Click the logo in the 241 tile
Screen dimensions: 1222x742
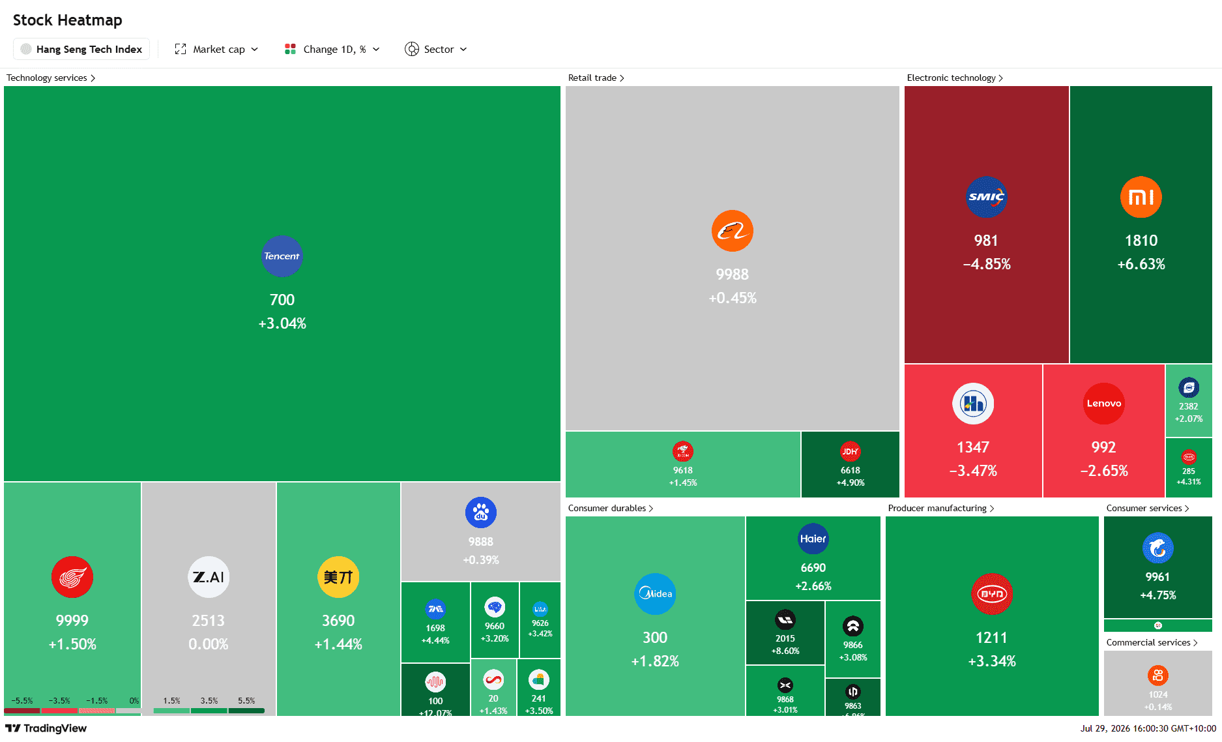[x=538, y=679]
